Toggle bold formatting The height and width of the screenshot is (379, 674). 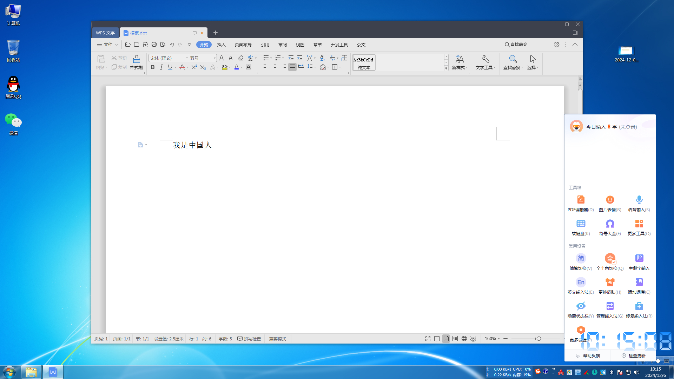[x=152, y=67]
